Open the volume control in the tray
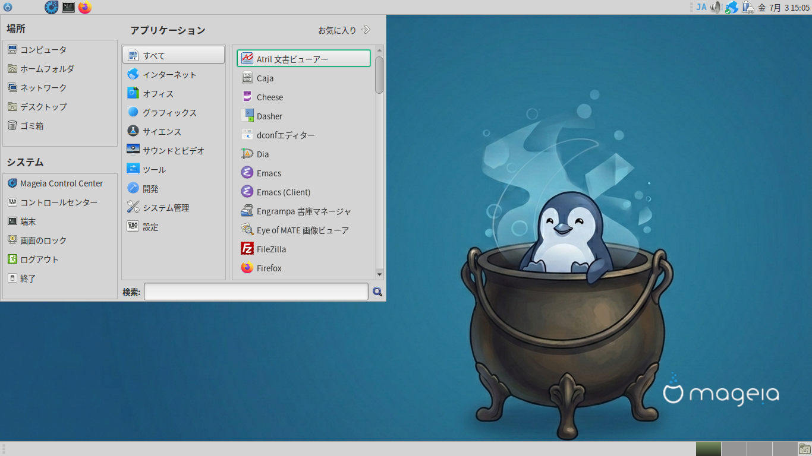 [x=716, y=7]
